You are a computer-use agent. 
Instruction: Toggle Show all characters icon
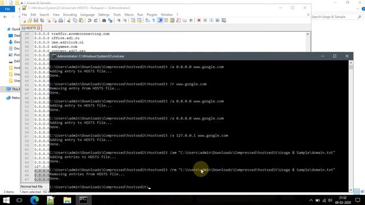point(153,20)
